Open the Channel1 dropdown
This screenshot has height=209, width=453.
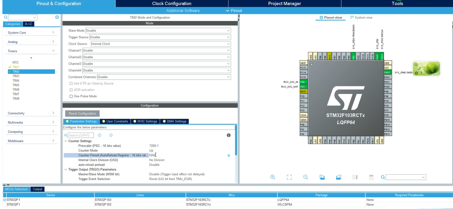point(156,51)
